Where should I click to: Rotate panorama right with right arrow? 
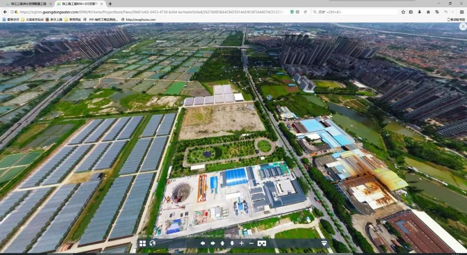pyautogui.click(x=213, y=243)
